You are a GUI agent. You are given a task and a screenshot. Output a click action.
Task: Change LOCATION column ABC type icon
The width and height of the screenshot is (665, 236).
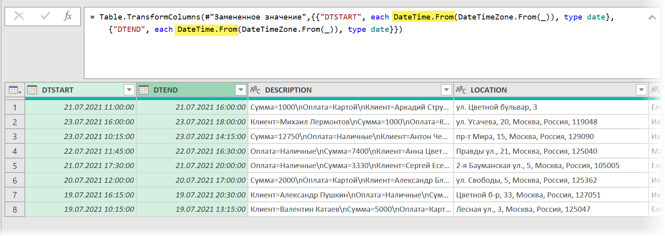[461, 90]
